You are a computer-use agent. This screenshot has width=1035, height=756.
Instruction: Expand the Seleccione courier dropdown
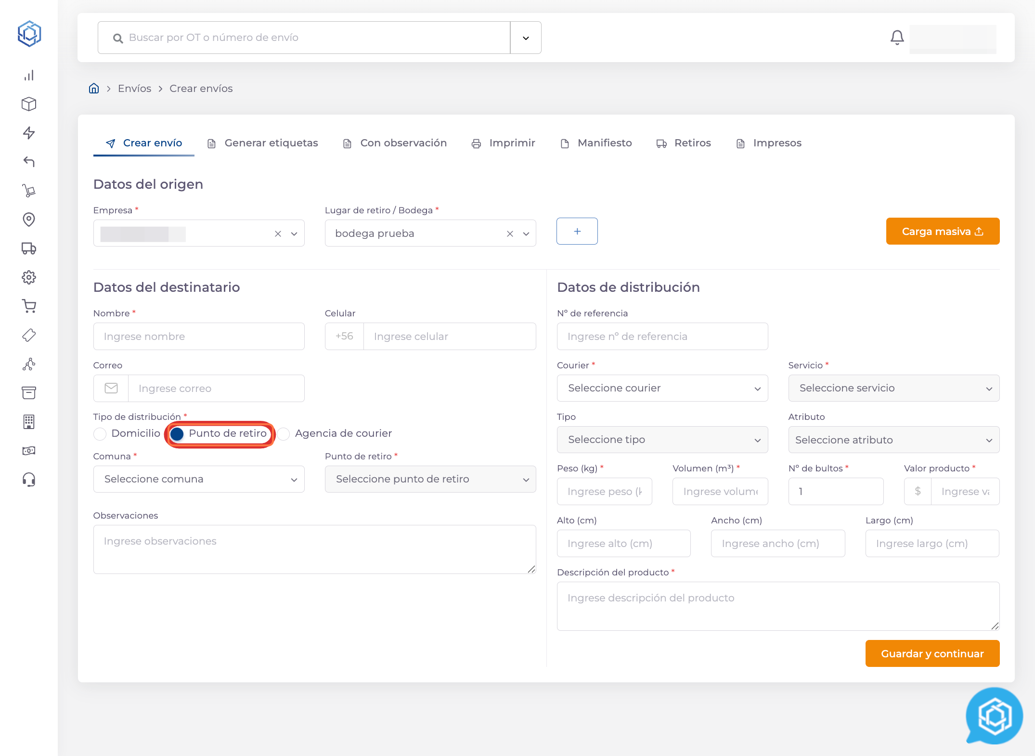pos(662,388)
